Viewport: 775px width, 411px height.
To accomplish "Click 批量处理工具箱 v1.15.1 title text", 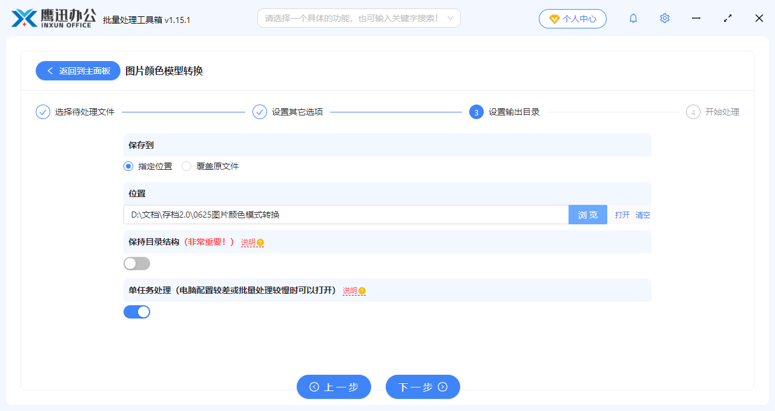I will [147, 20].
